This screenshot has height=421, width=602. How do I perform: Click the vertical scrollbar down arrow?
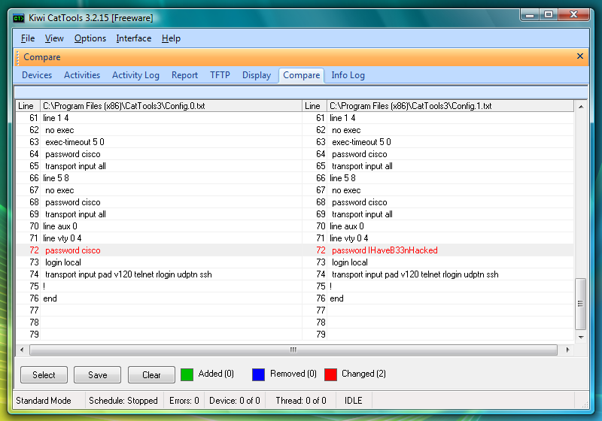[580, 338]
